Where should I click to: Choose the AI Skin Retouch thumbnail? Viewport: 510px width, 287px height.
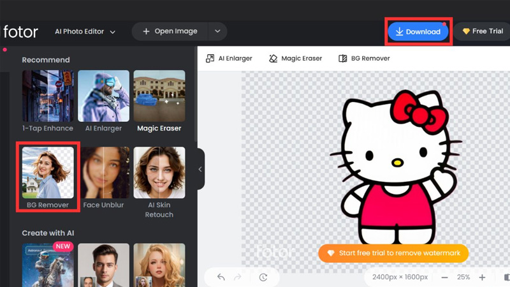click(159, 173)
